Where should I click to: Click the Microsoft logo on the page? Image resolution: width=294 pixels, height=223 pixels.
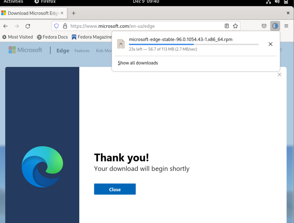(25, 50)
